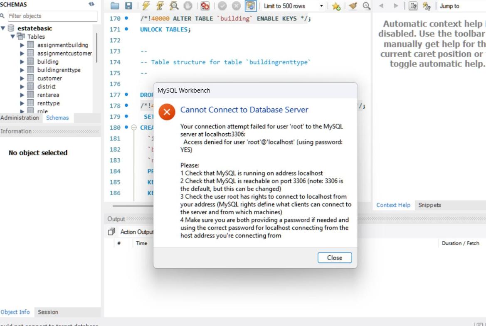Open the Limit to 500 rows dropdown
This screenshot has height=326, width=486.
pyautogui.click(x=321, y=6)
